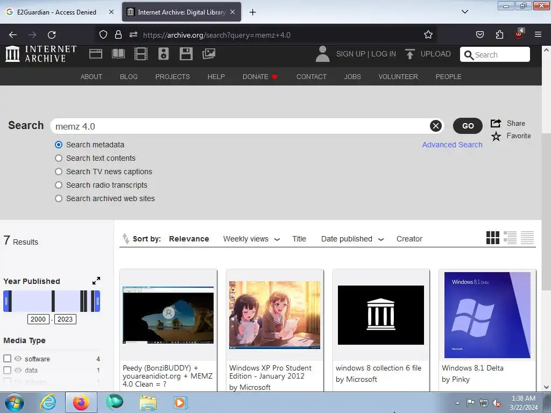Expand the Year Published histogram

point(96,281)
